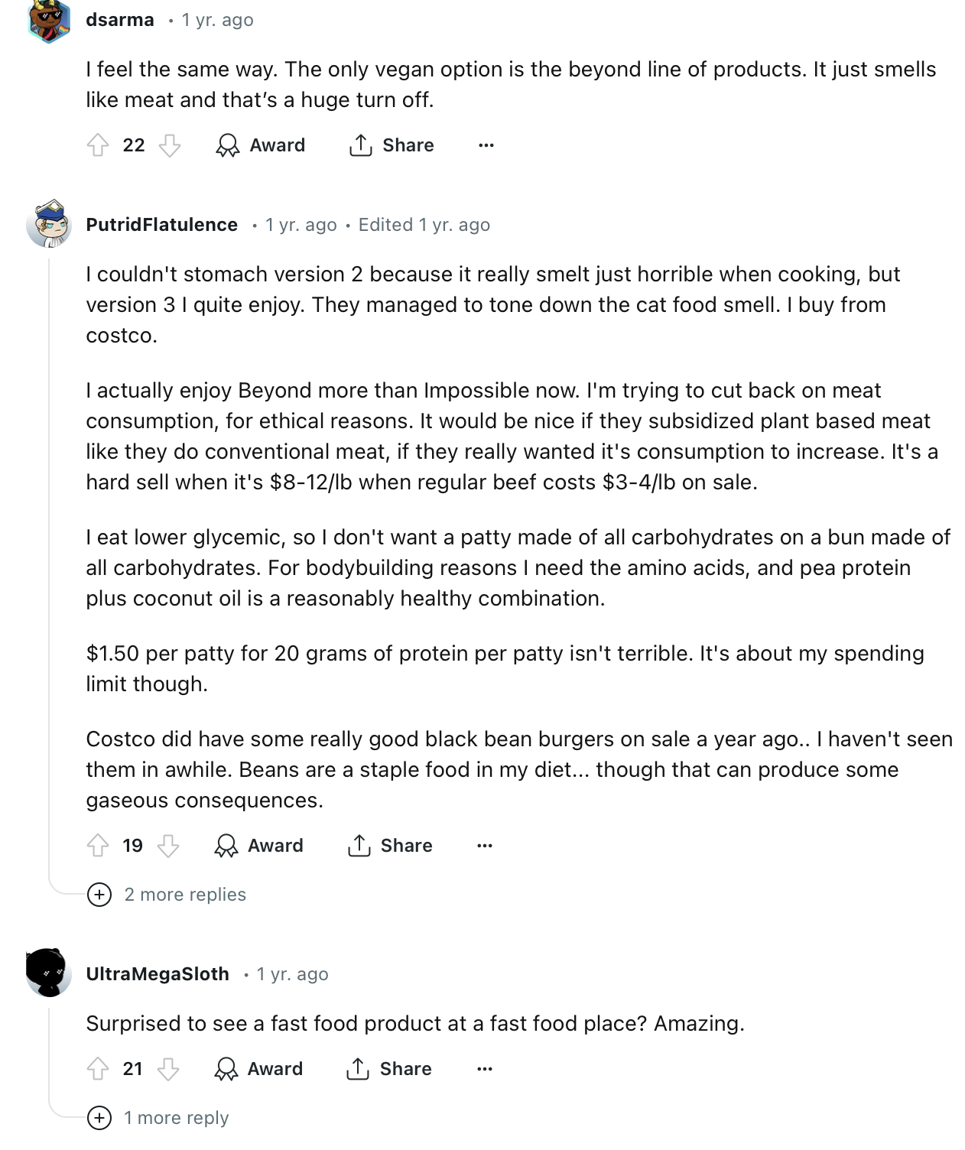Image resolution: width=965 pixels, height=1150 pixels.
Task: Share PutridFlatulence's comment
Action: (x=390, y=846)
